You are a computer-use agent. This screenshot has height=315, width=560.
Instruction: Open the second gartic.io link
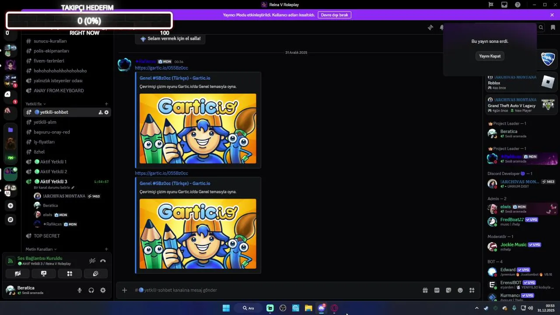coord(161,173)
